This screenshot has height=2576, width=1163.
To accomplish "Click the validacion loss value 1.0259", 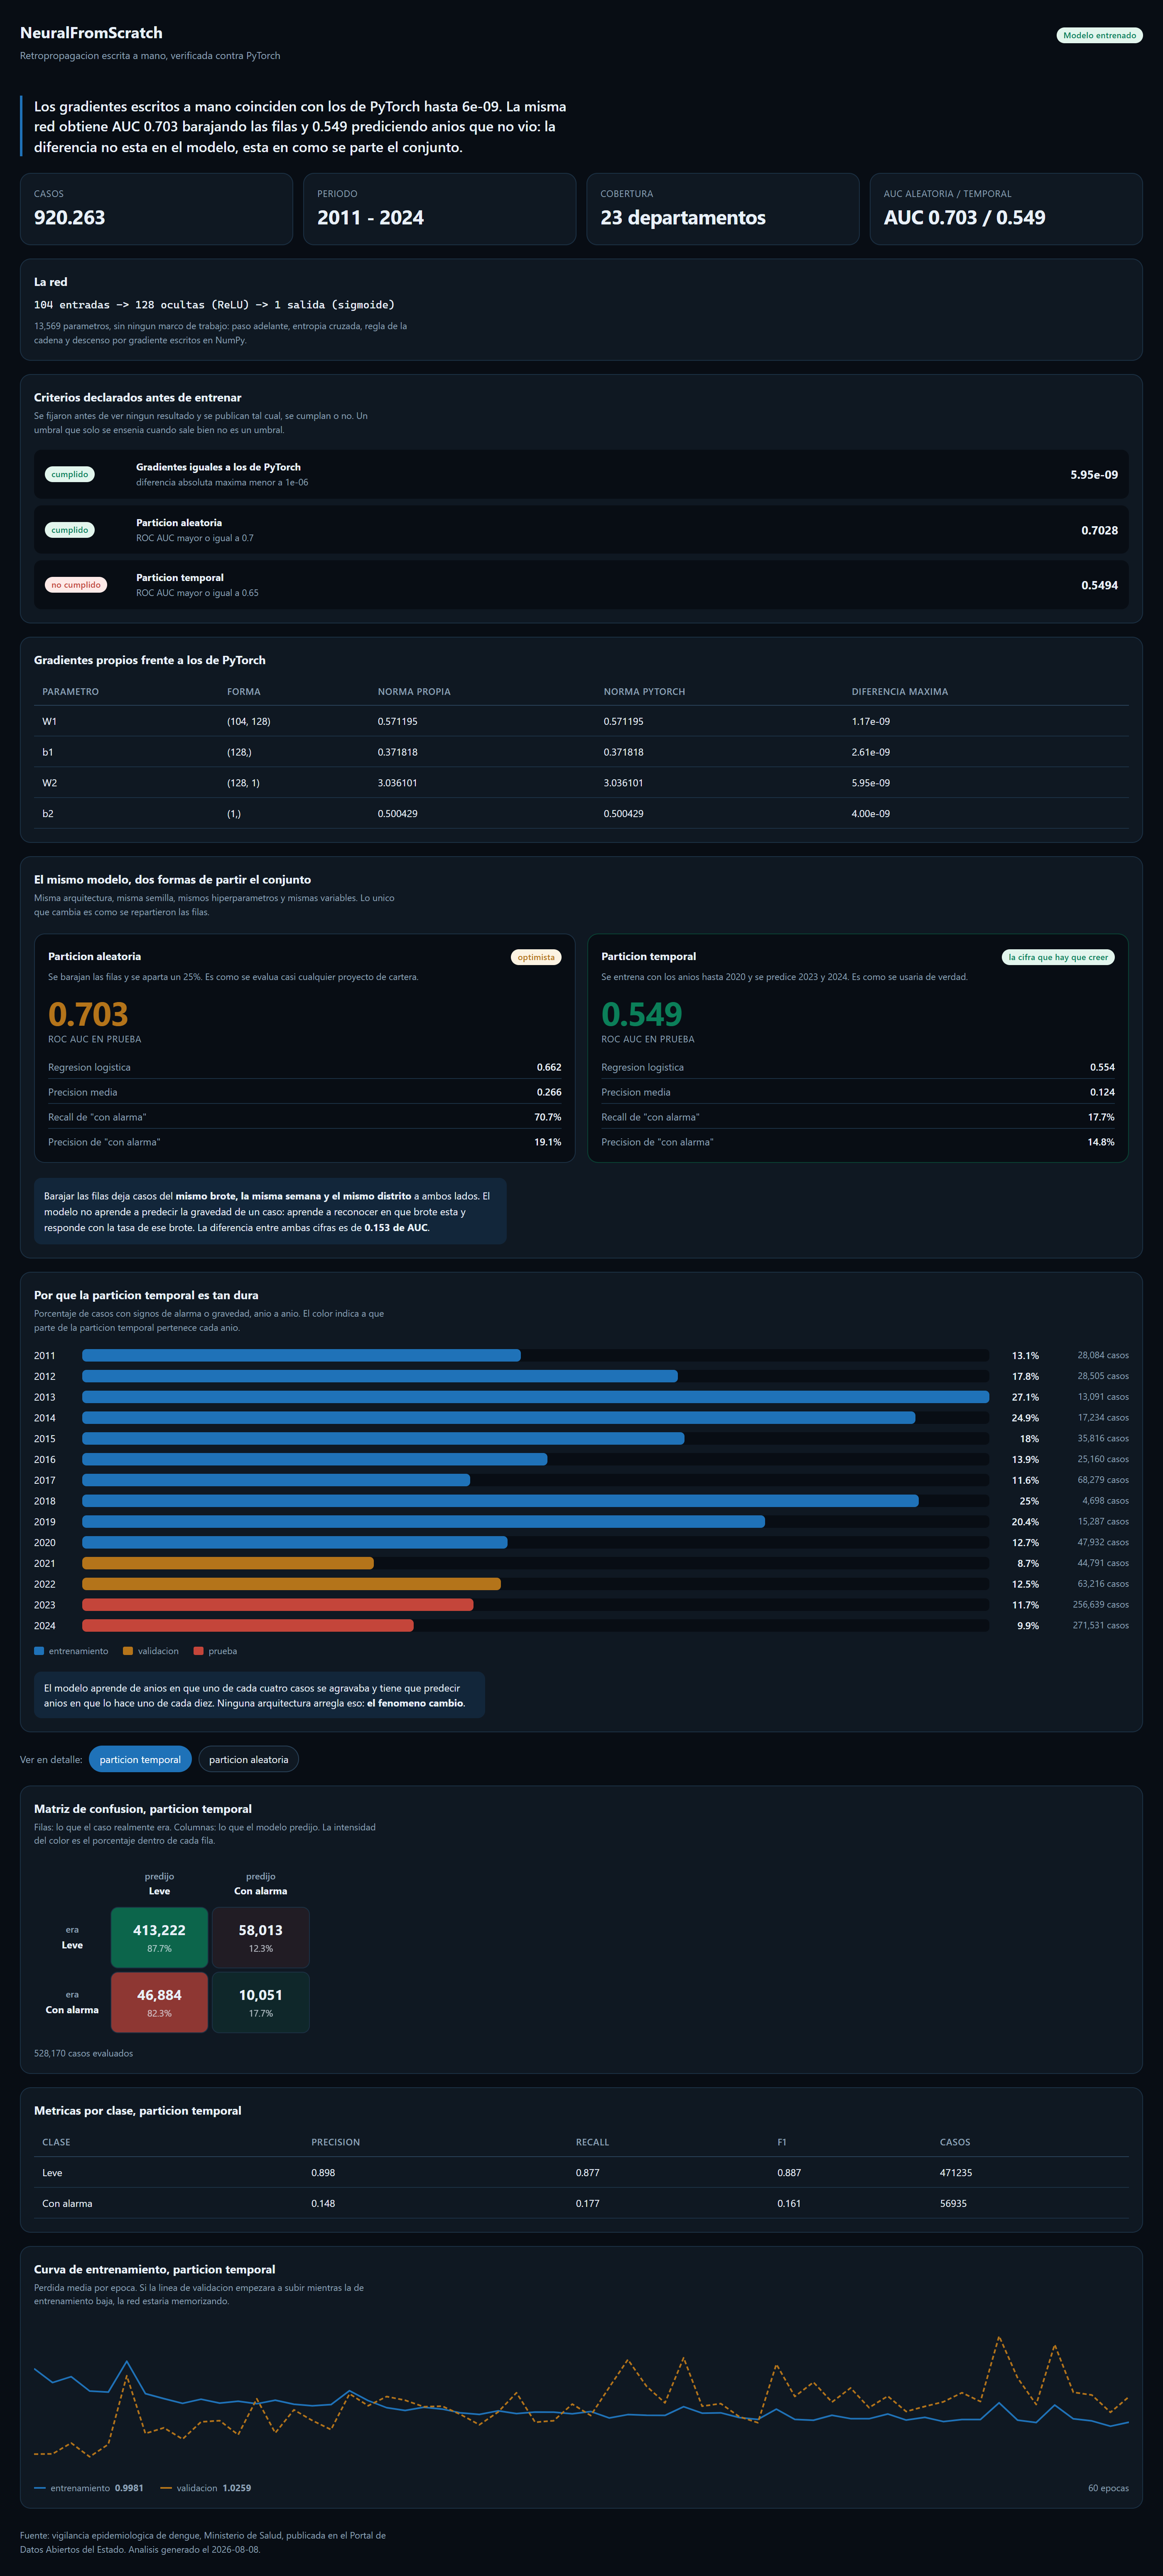I will [237, 2488].
